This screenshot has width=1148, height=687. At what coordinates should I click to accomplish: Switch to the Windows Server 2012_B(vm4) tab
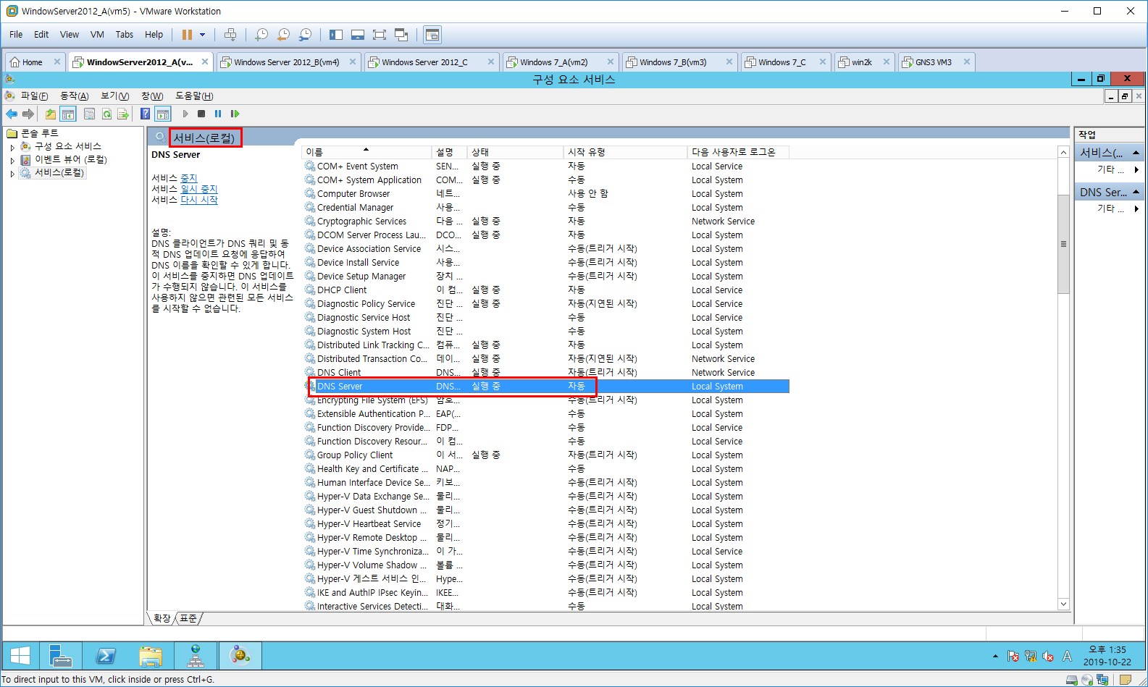287,62
